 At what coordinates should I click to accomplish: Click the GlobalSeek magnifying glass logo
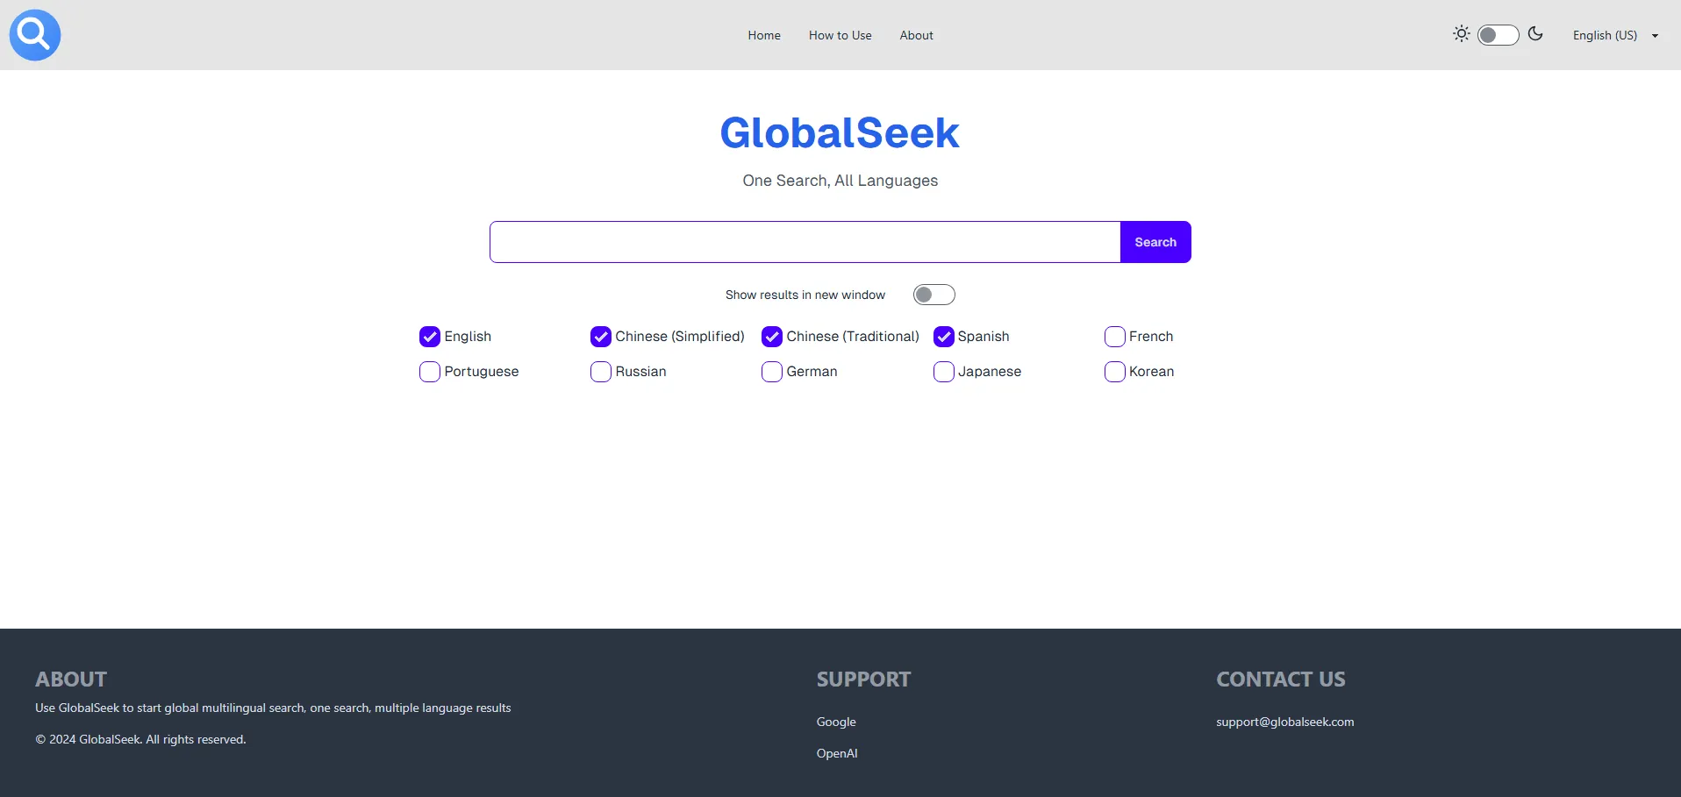coord(35,35)
